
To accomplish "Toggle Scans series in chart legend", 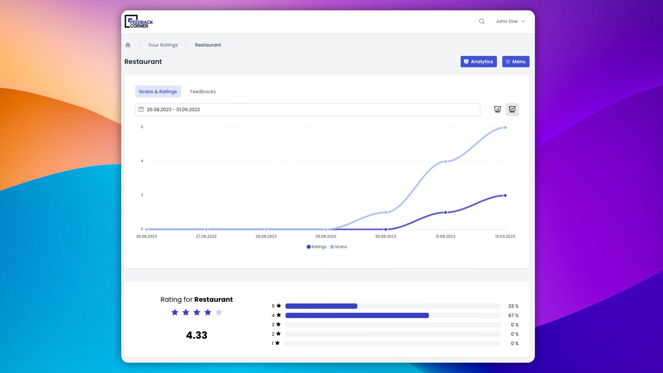I will point(338,247).
